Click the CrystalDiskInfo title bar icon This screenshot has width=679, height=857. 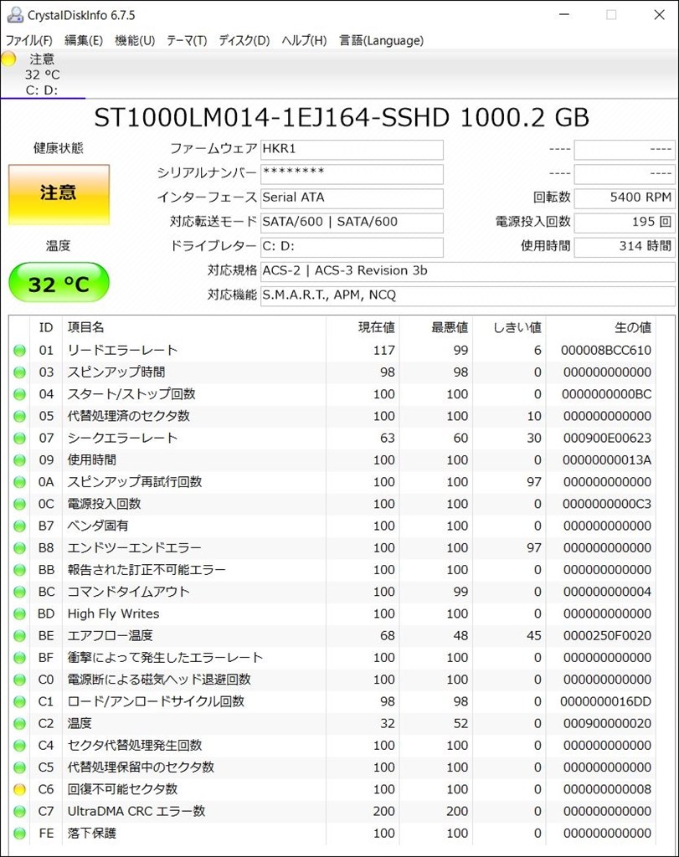tap(15, 15)
